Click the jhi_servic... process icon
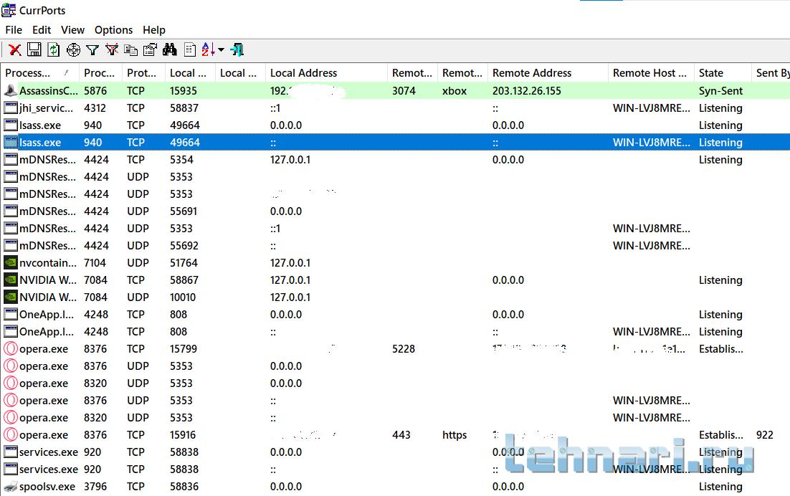790x496 pixels. (x=11, y=108)
